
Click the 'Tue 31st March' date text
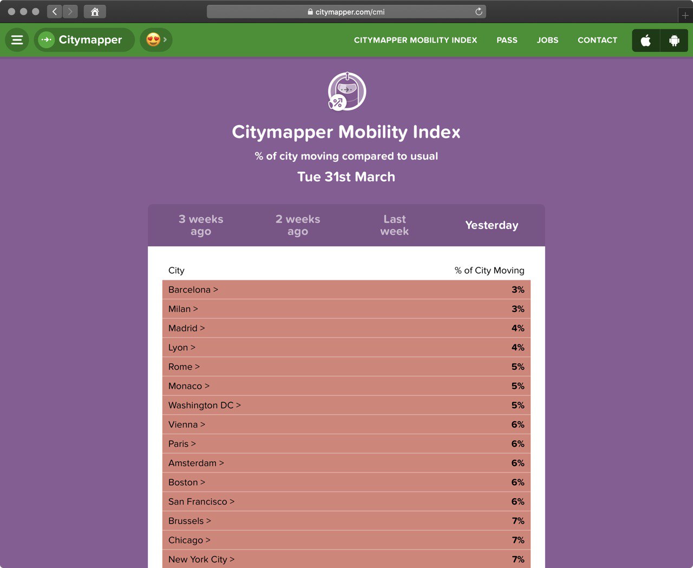pos(346,177)
